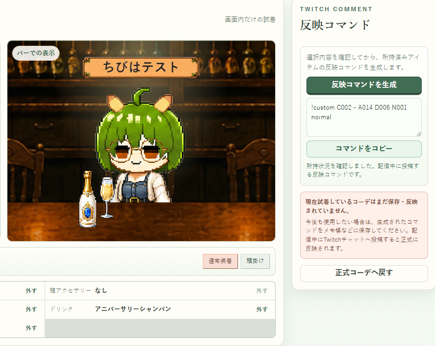Click the green-haired chibi character avatar
This screenshot has height=346, width=435.
click(140, 146)
